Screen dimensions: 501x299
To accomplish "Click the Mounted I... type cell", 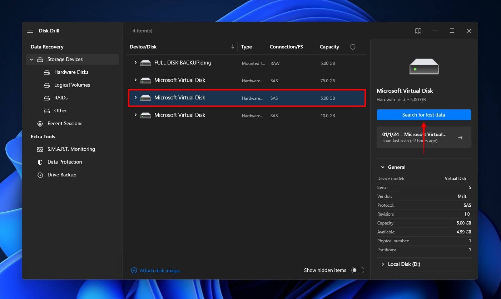I will [x=253, y=63].
